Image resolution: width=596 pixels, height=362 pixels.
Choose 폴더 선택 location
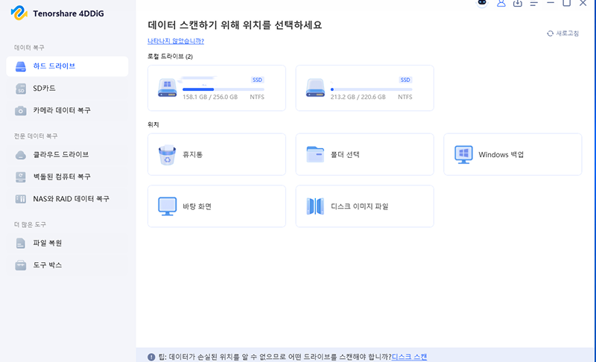pos(364,155)
